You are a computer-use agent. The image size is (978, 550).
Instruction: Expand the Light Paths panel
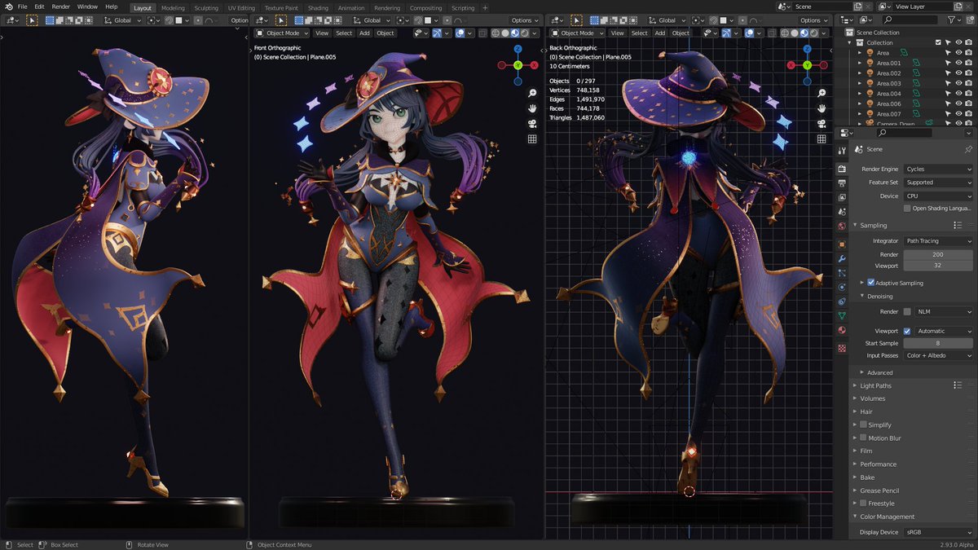point(855,385)
